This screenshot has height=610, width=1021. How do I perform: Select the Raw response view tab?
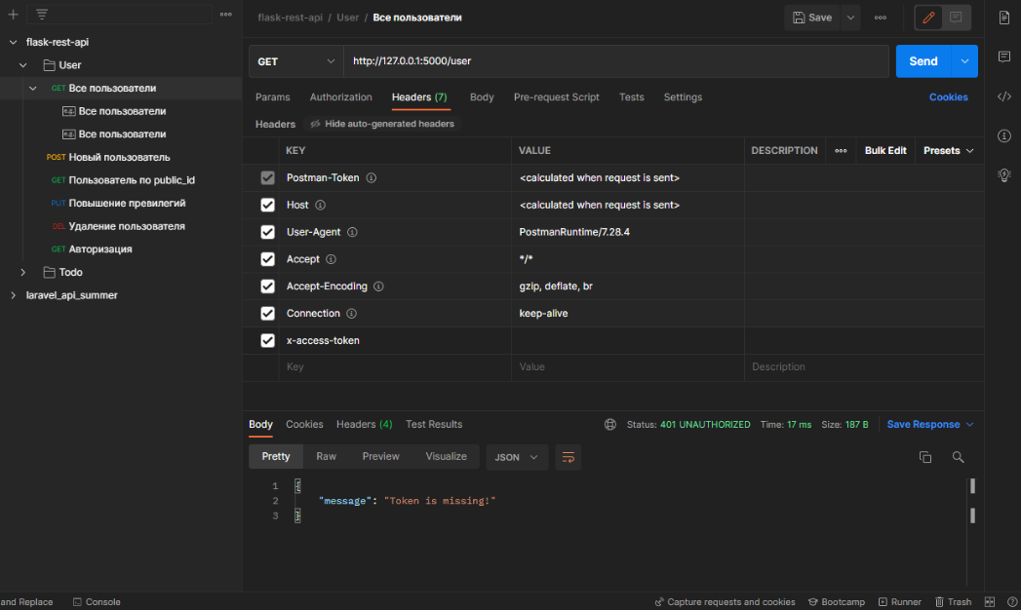(327, 456)
